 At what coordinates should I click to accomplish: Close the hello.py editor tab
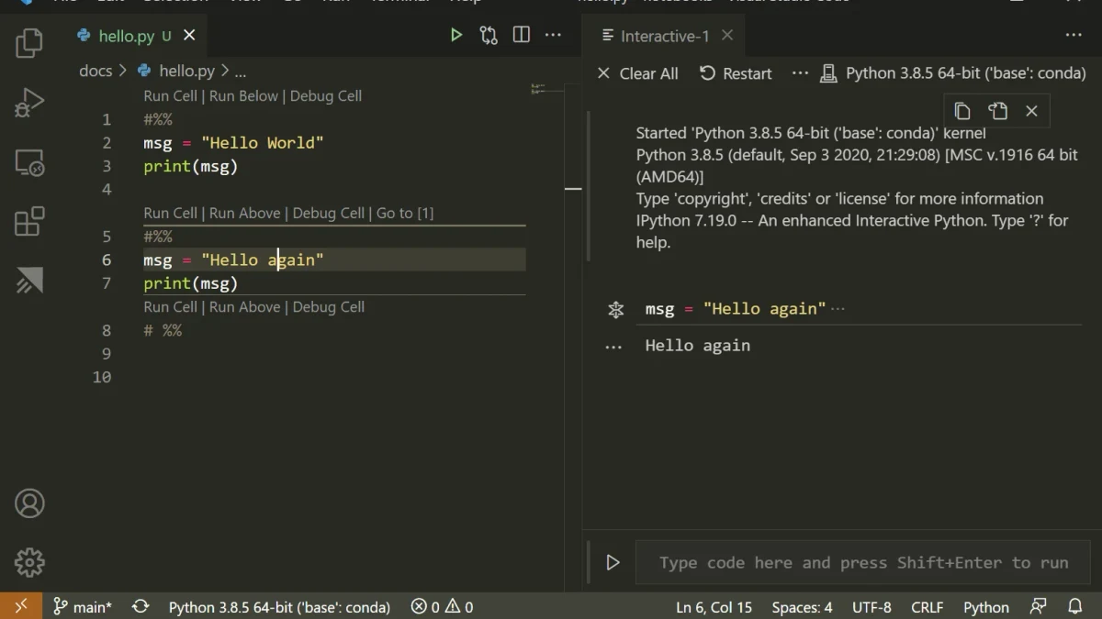pos(189,35)
